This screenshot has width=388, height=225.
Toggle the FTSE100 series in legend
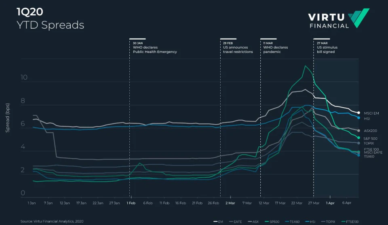[350, 221]
